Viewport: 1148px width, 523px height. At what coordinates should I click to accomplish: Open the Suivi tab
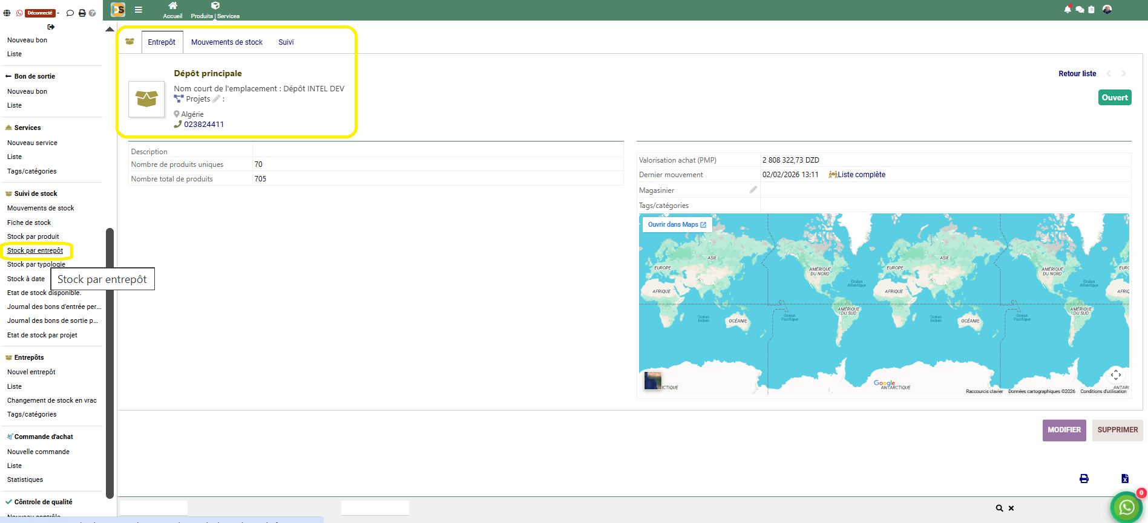286,42
